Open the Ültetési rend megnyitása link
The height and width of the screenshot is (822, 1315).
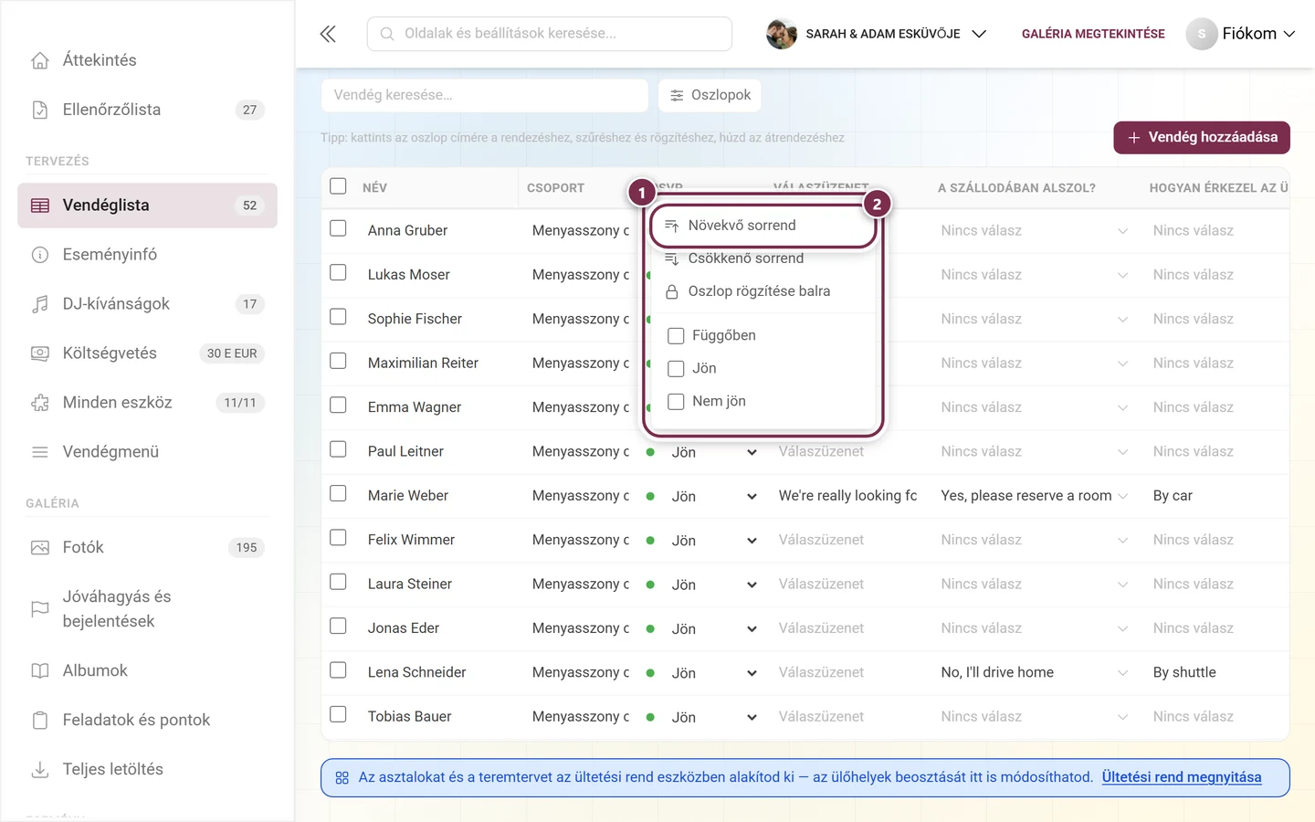coord(1182,777)
